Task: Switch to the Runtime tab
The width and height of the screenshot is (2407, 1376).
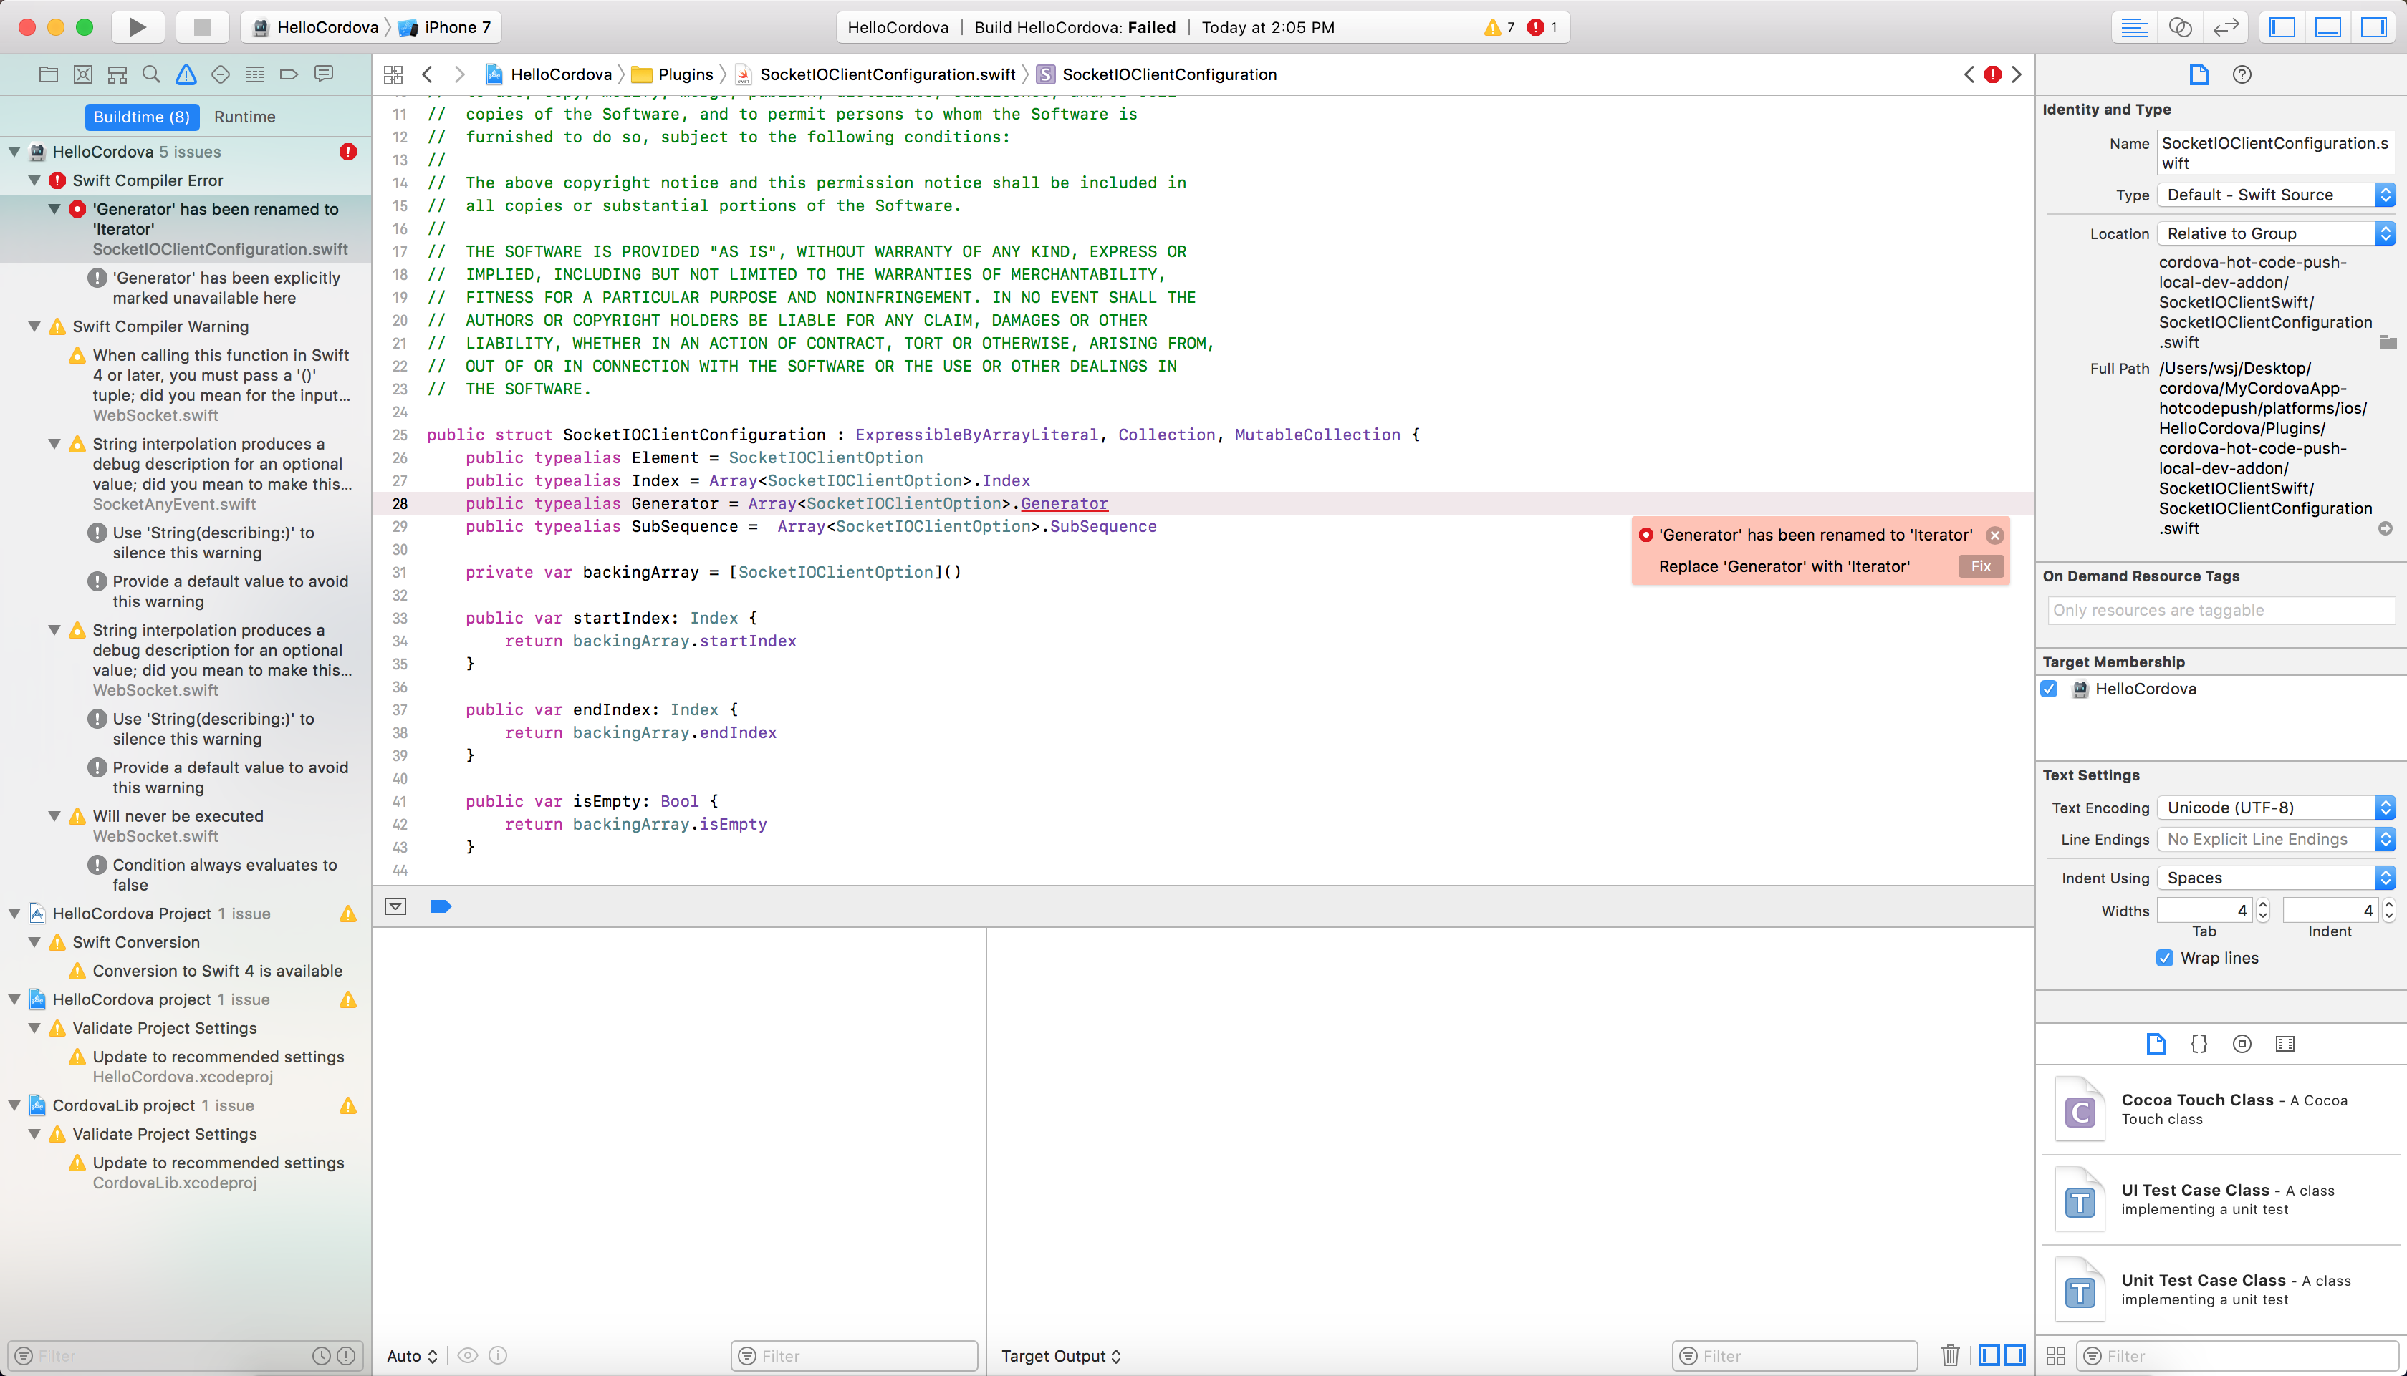Action: pos(245,116)
